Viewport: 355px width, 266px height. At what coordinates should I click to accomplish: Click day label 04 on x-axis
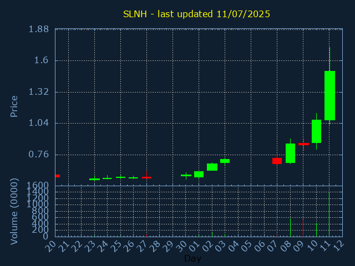tap(233, 246)
